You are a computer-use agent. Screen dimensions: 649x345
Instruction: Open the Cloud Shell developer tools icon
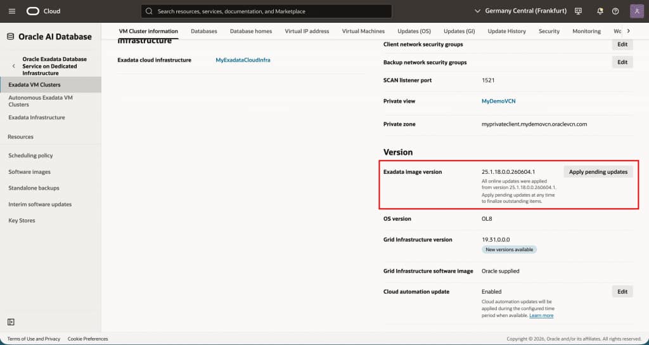[578, 11]
